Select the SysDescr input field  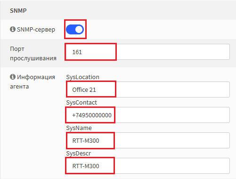pos(148,166)
